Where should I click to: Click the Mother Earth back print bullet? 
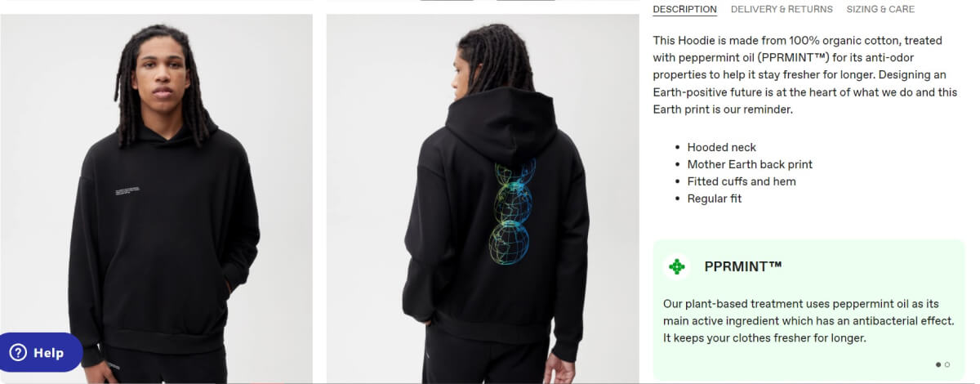pos(750,164)
